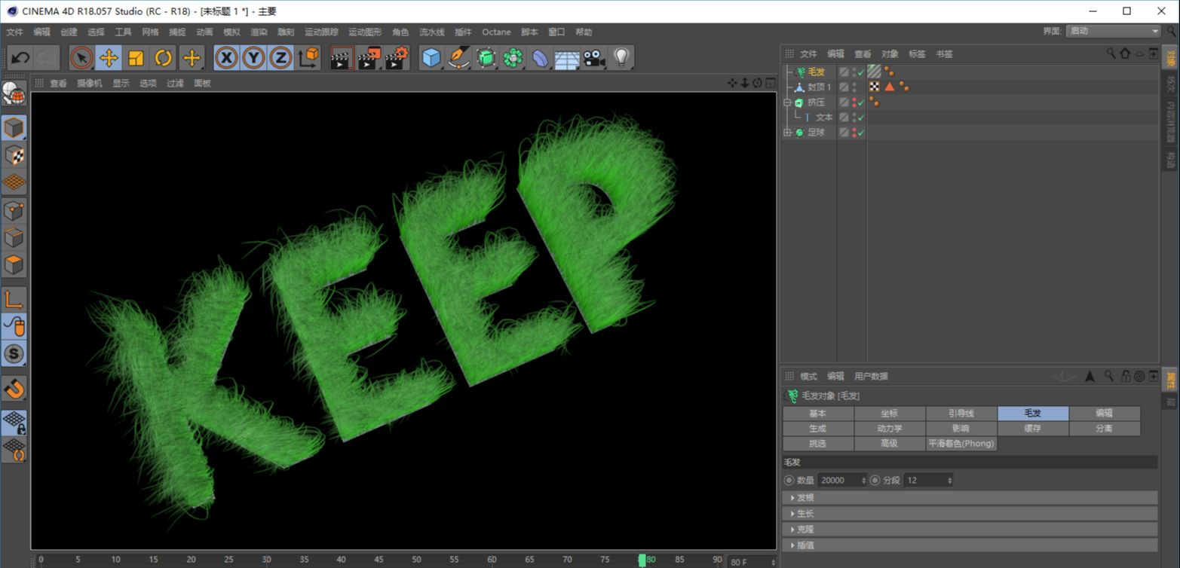Switch to the 缓存 tab
The height and width of the screenshot is (568, 1180).
[x=1033, y=429]
